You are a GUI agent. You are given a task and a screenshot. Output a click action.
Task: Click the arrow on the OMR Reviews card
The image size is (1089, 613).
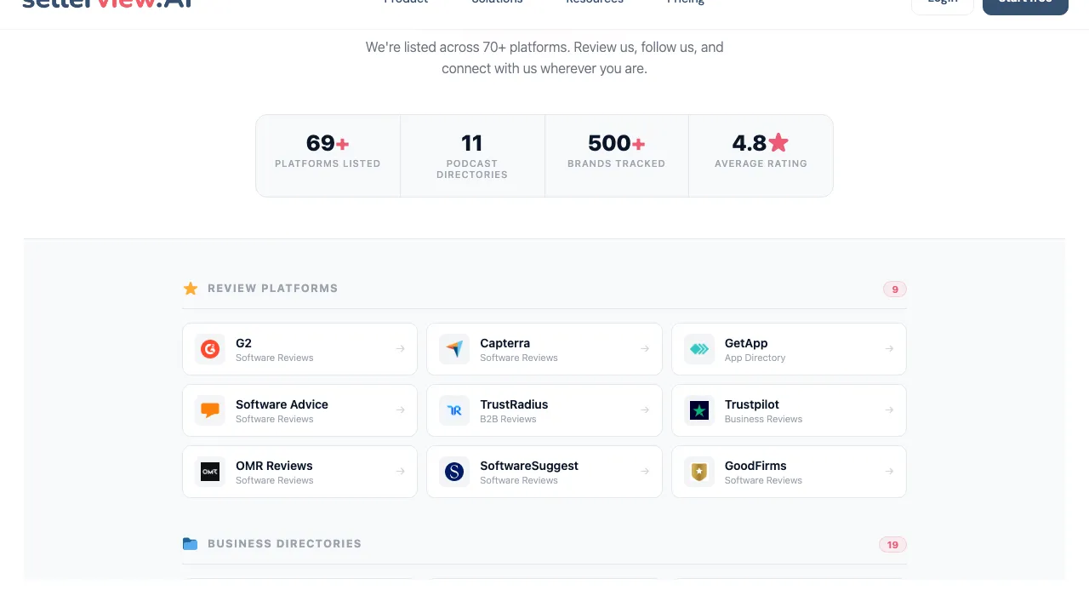pos(400,472)
